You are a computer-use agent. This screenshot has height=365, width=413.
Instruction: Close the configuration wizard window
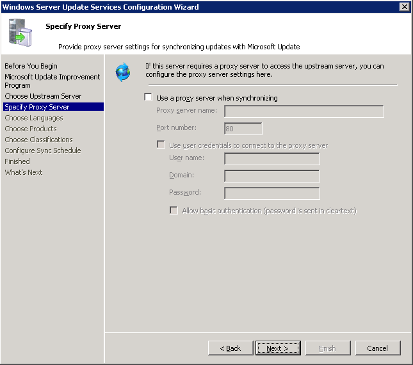404,6
